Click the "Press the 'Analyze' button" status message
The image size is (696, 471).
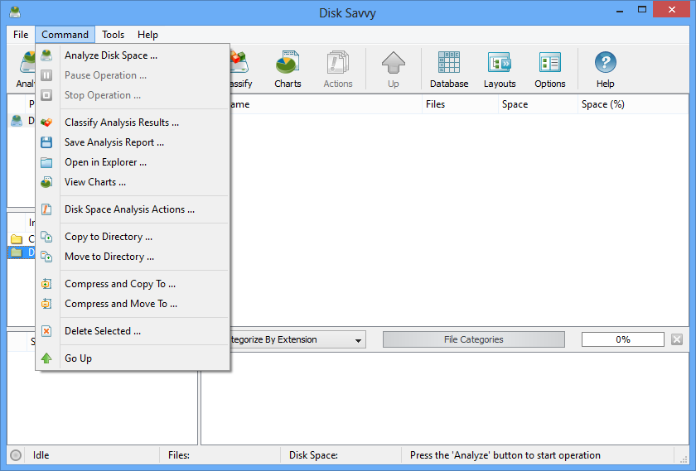pyautogui.click(x=505, y=455)
